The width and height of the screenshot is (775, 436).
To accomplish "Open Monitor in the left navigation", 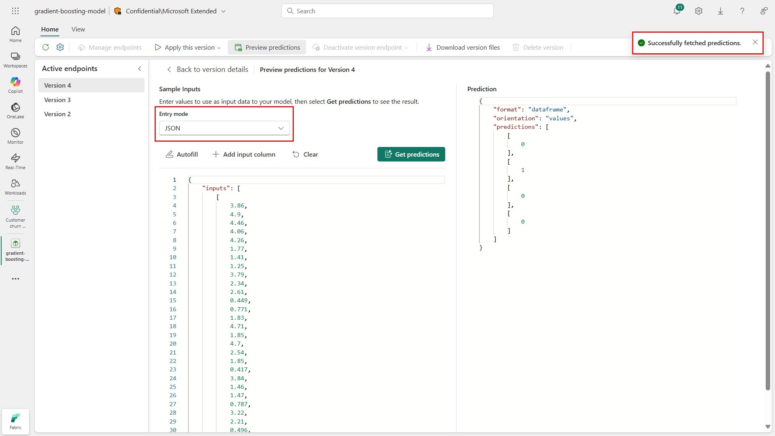I will (x=15, y=136).
